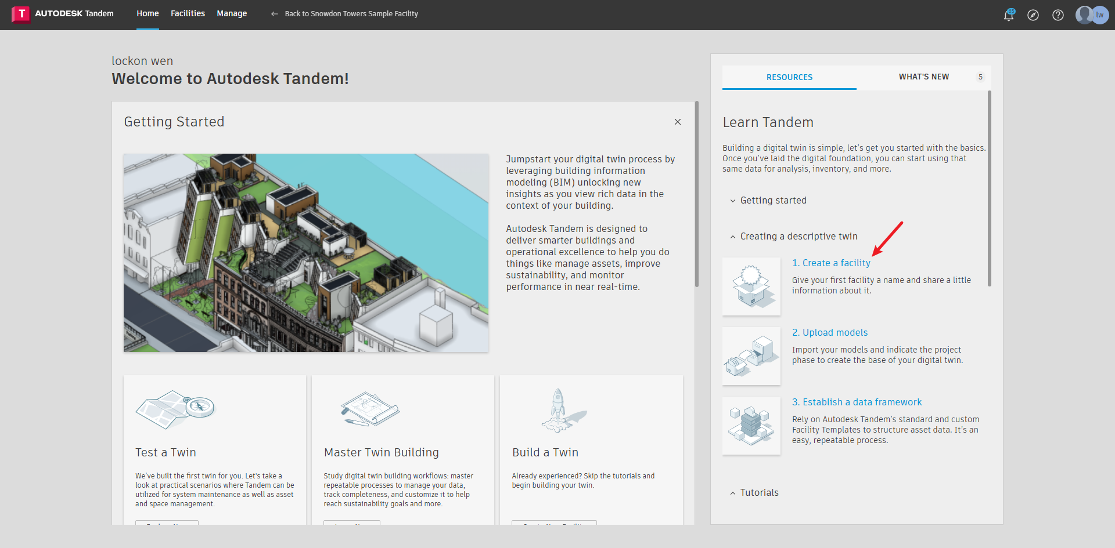This screenshot has width=1115, height=548.
Task: Click 'Welcome to Autodesk Tandem!' heading
Action: [231, 79]
